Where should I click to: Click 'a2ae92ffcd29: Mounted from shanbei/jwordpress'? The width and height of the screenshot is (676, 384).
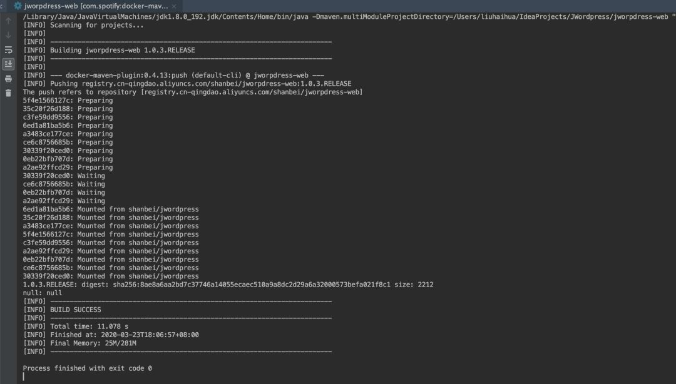[111, 251]
